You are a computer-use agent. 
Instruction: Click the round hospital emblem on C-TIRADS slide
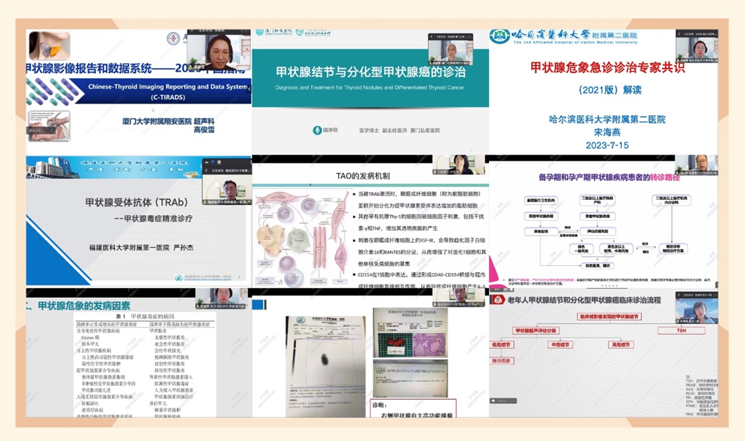click(x=173, y=38)
